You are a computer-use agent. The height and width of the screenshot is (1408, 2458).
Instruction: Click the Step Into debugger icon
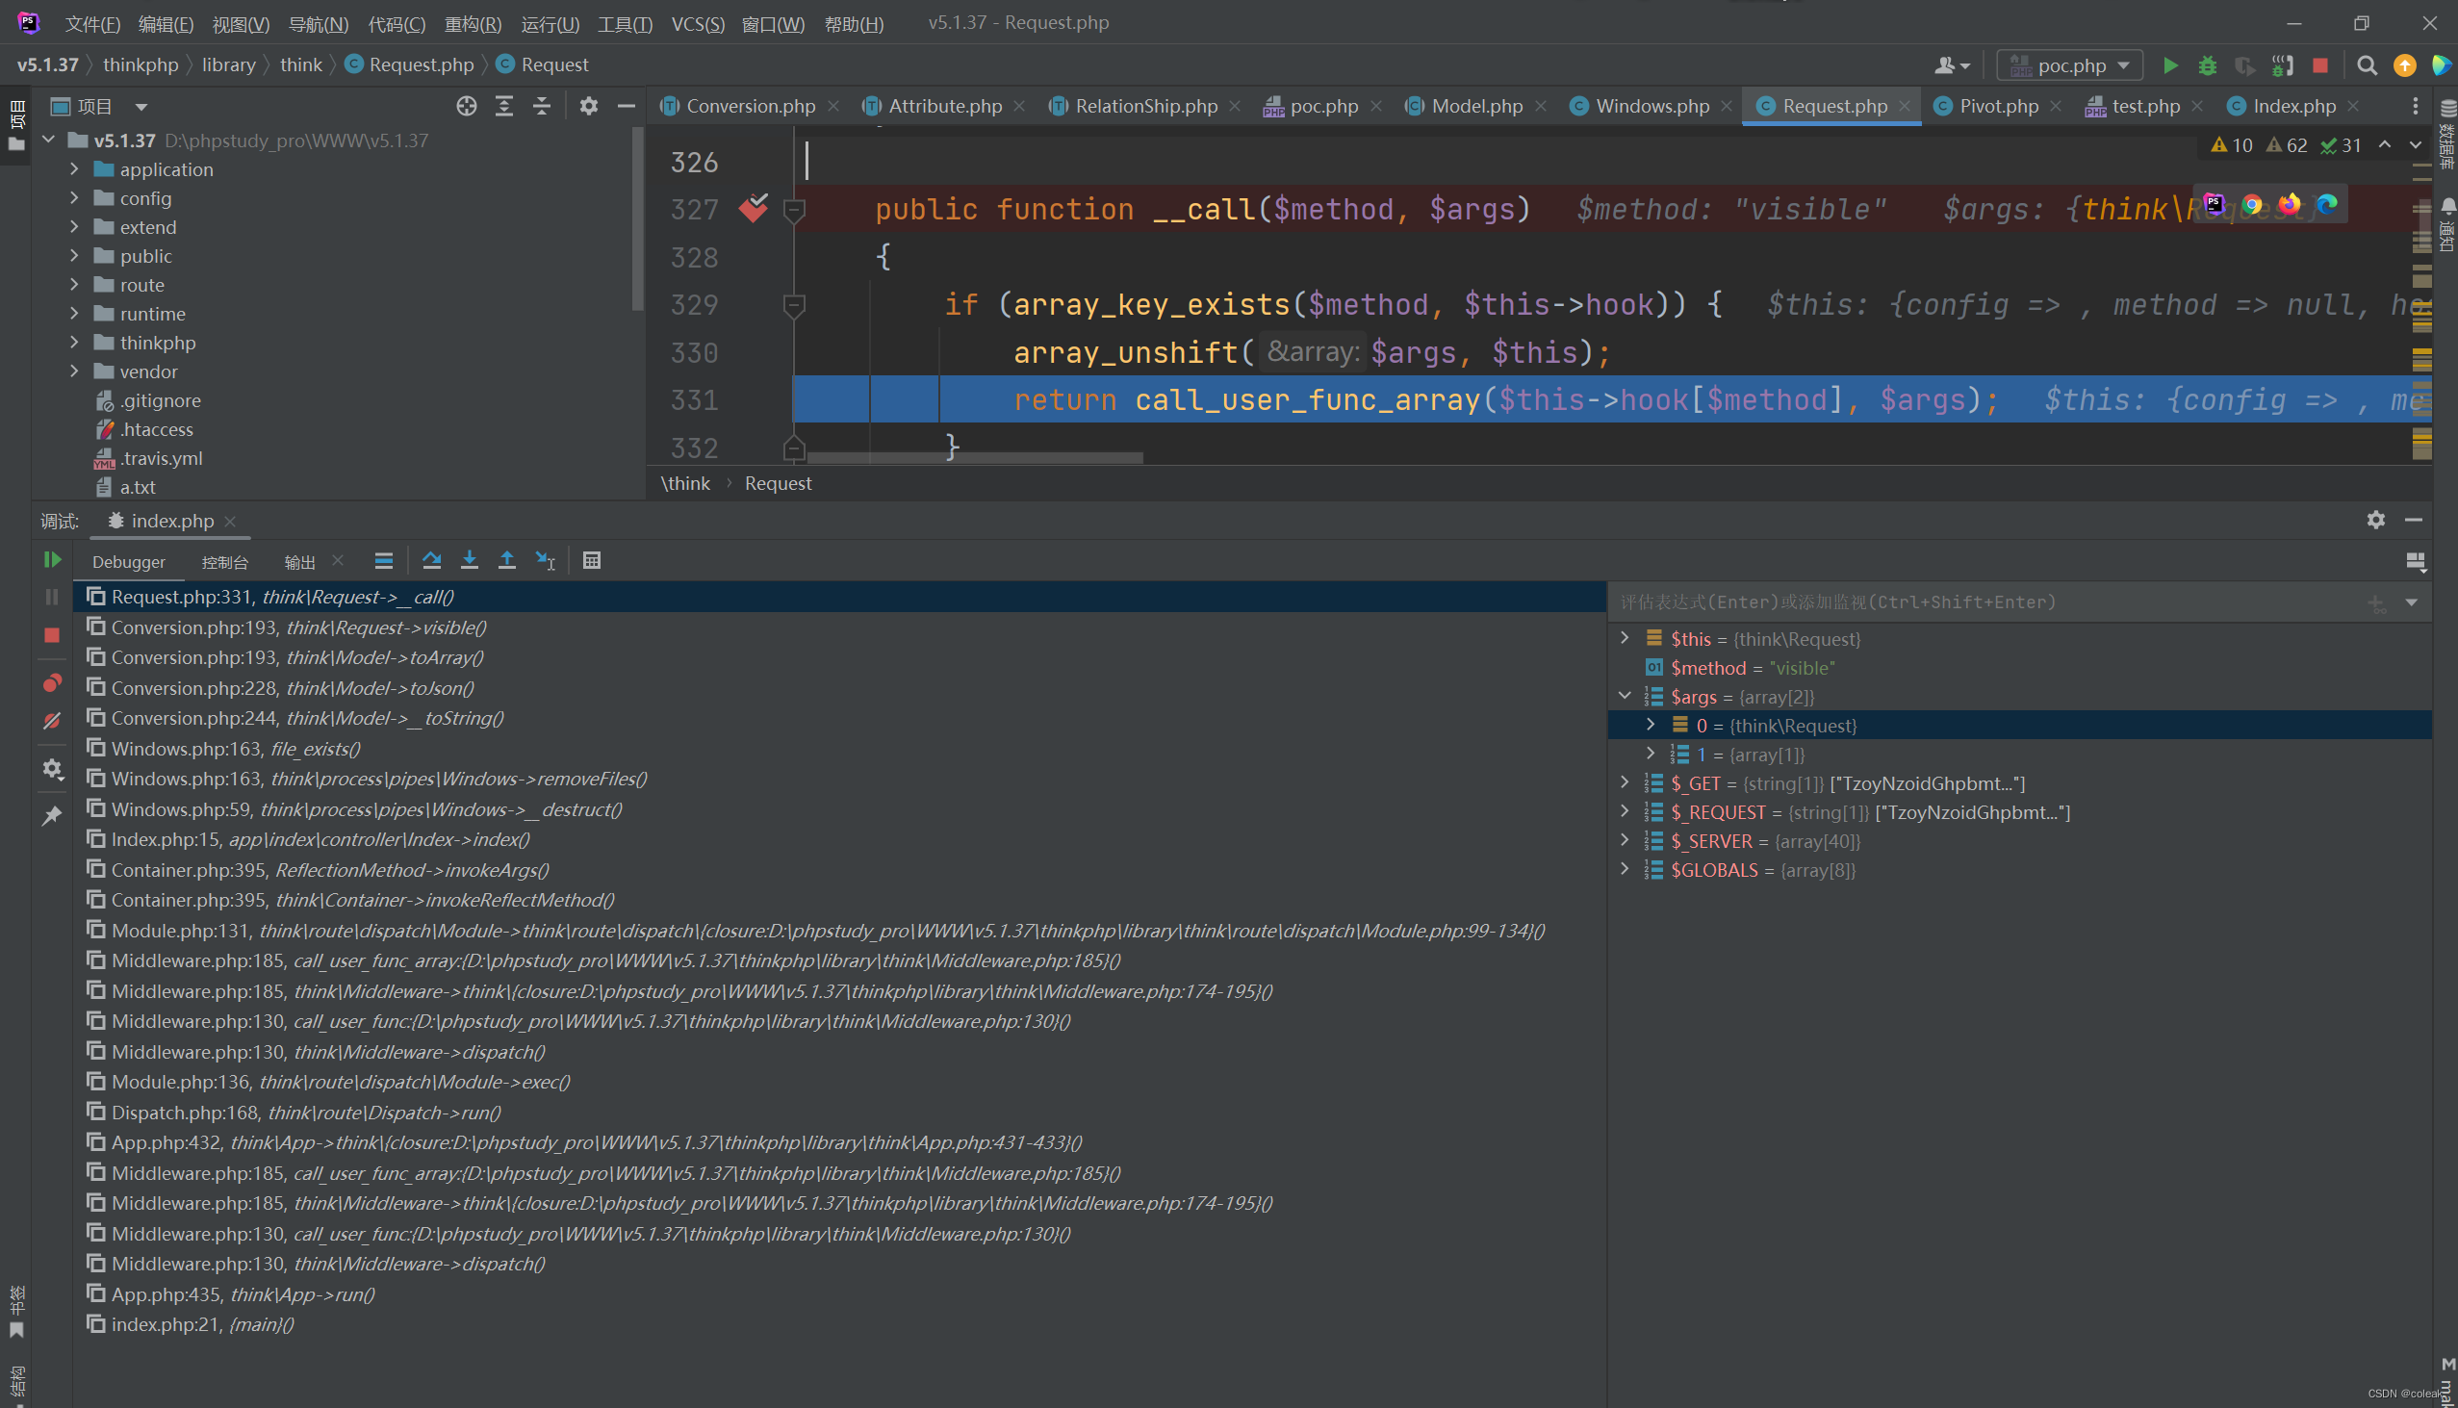click(x=470, y=560)
